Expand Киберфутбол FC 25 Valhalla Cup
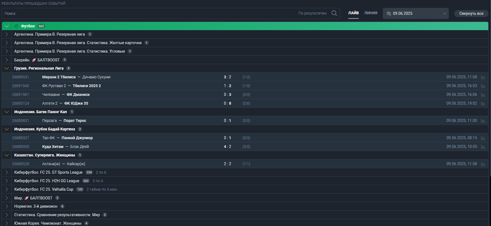 point(7,189)
